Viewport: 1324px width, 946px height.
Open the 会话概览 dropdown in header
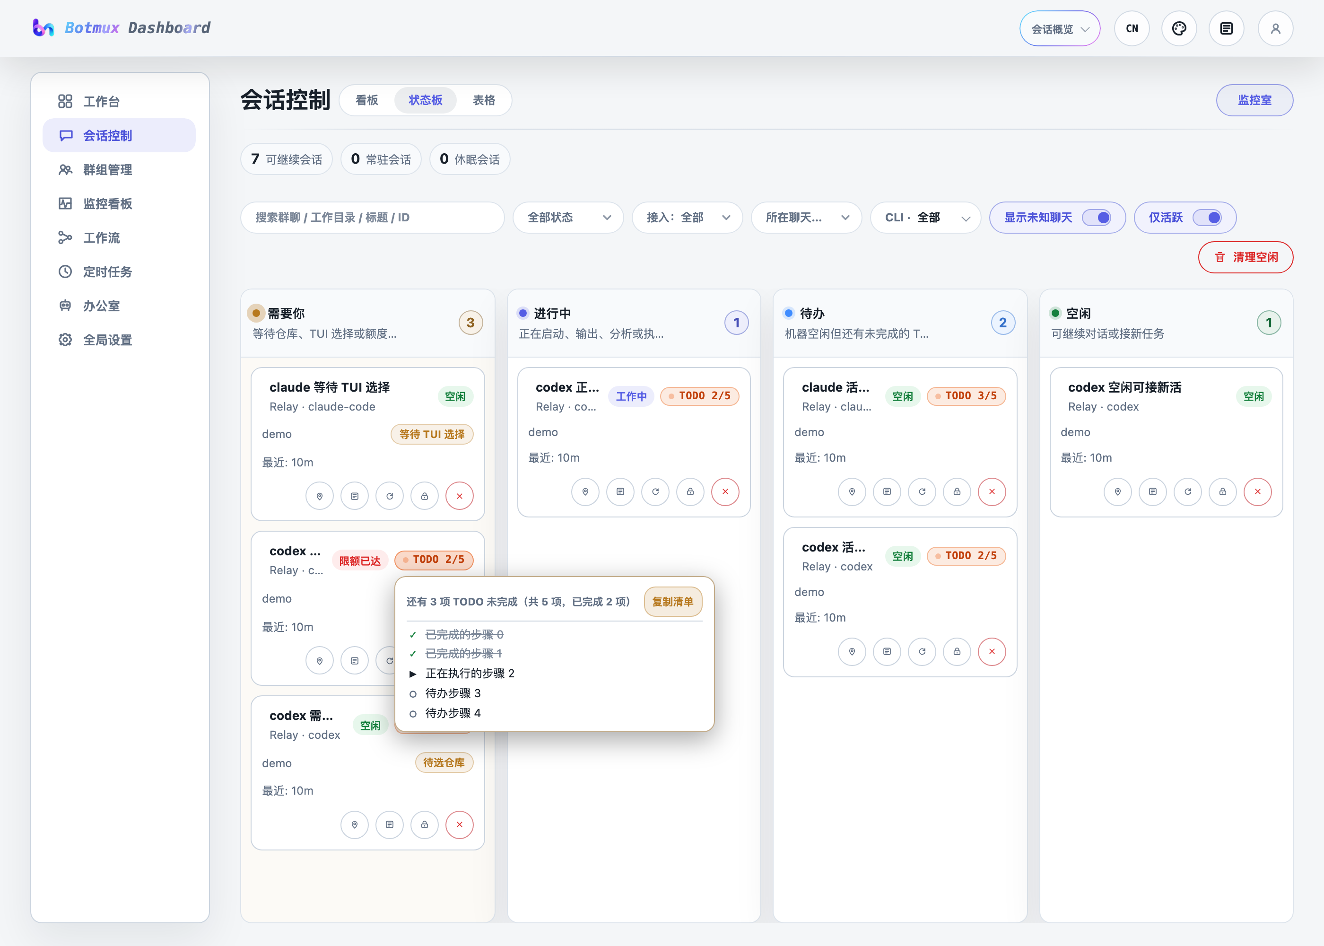pyautogui.click(x=1060, y=28)
